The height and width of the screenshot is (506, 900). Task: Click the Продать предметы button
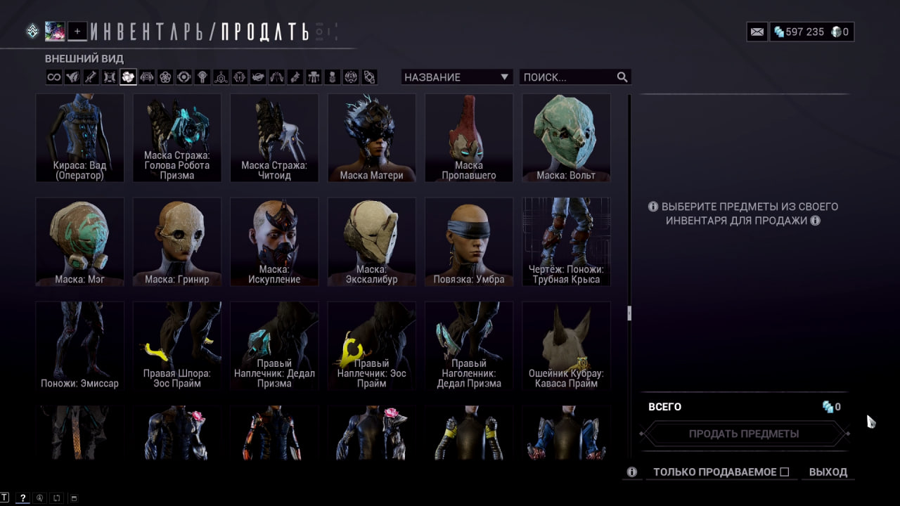(x=744, y=434)
